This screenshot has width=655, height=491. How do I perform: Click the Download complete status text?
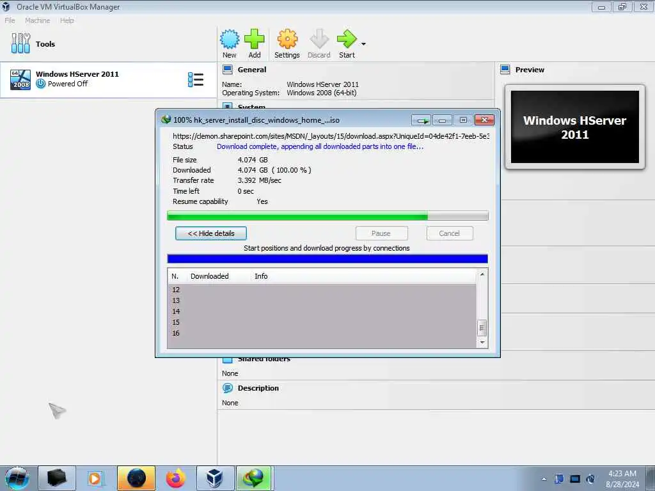point(320,146)
